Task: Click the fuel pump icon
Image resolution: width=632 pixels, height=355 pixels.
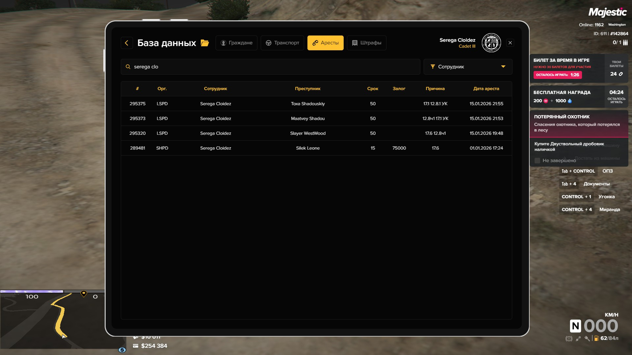Action: click(x=596, y=338)
